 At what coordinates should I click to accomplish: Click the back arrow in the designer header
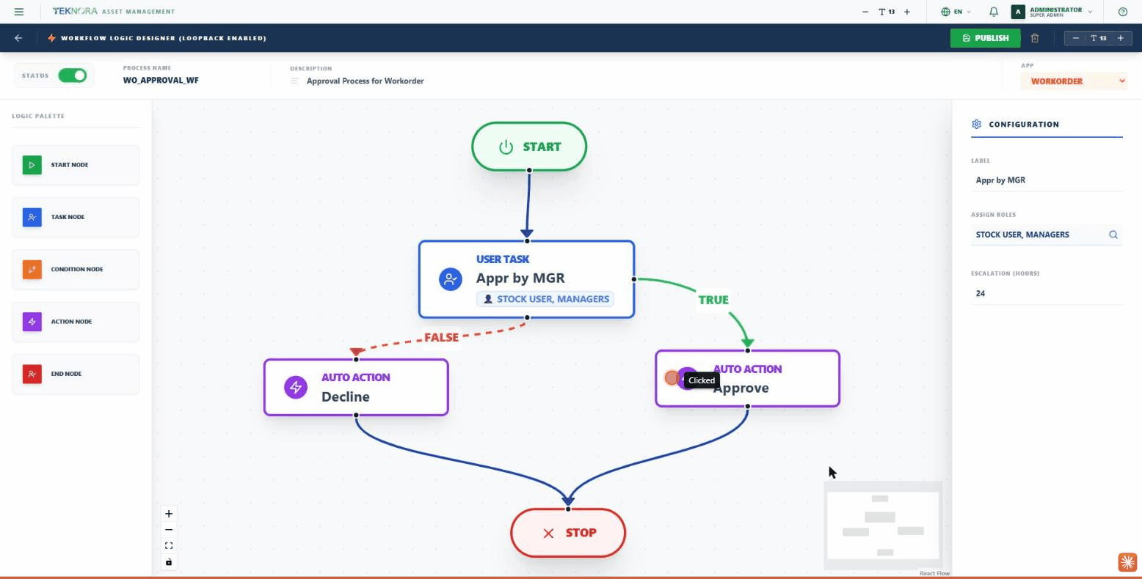(x=18, y=38)
